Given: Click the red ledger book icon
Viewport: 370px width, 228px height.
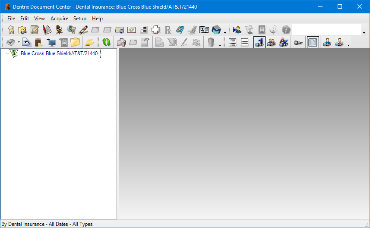Looking at the screenshot, I should 47,30.
